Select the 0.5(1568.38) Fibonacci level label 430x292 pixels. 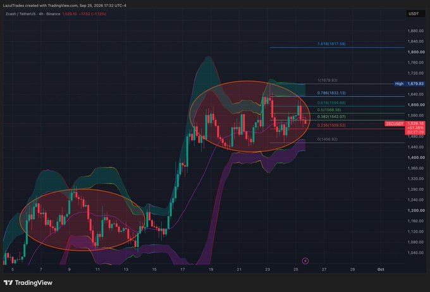(329, 110)
